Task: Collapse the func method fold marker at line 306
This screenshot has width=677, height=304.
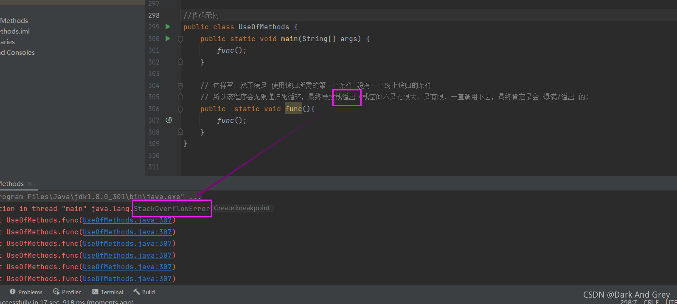Action: 180,109
